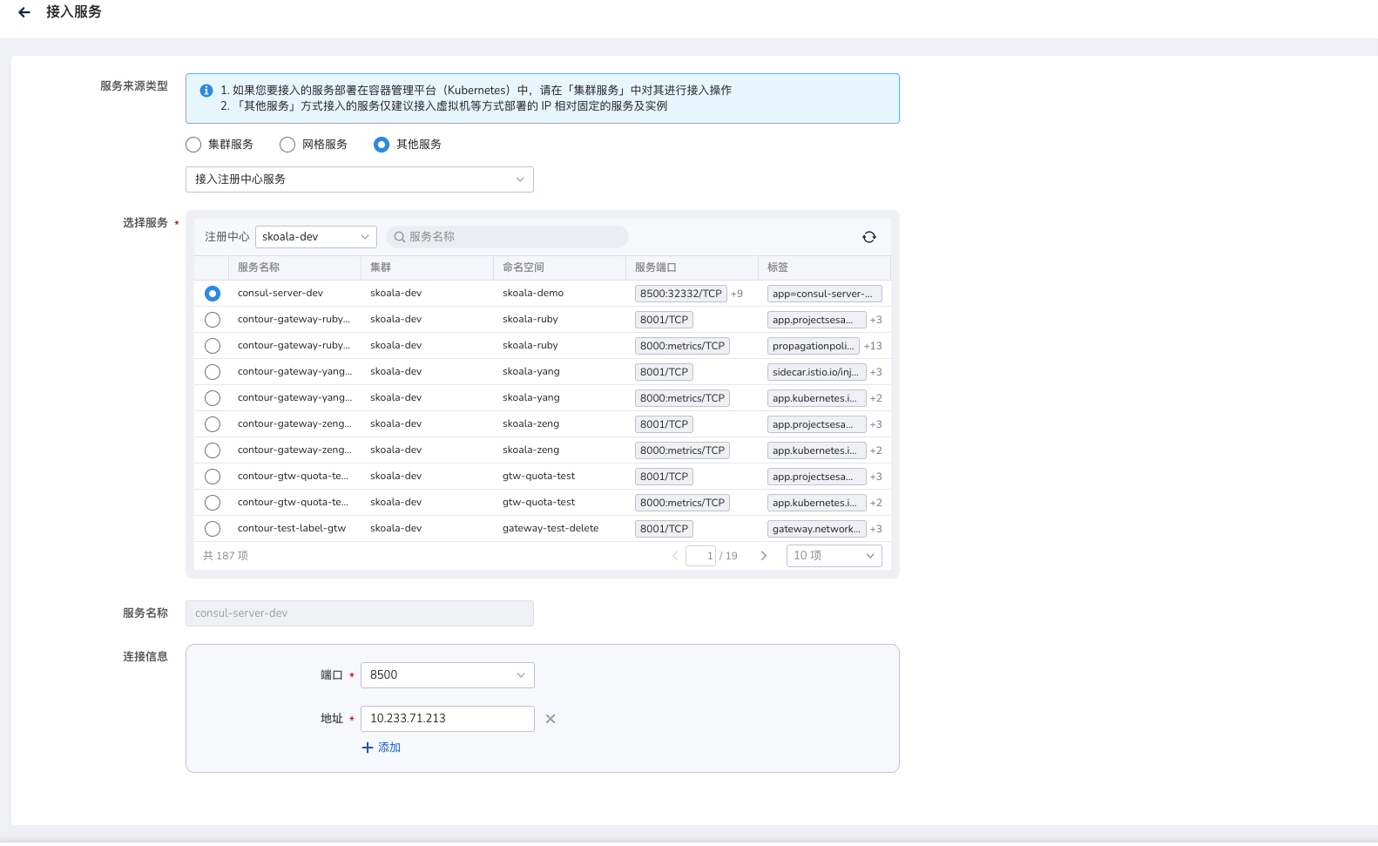Click the +9 more ports indicator

[x=737, y=294]
